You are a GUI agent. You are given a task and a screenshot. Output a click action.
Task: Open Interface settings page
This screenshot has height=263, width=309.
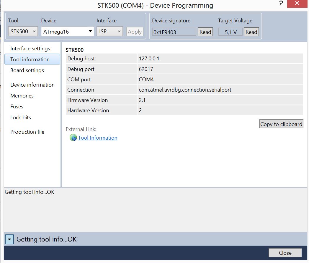click(30, 49)
